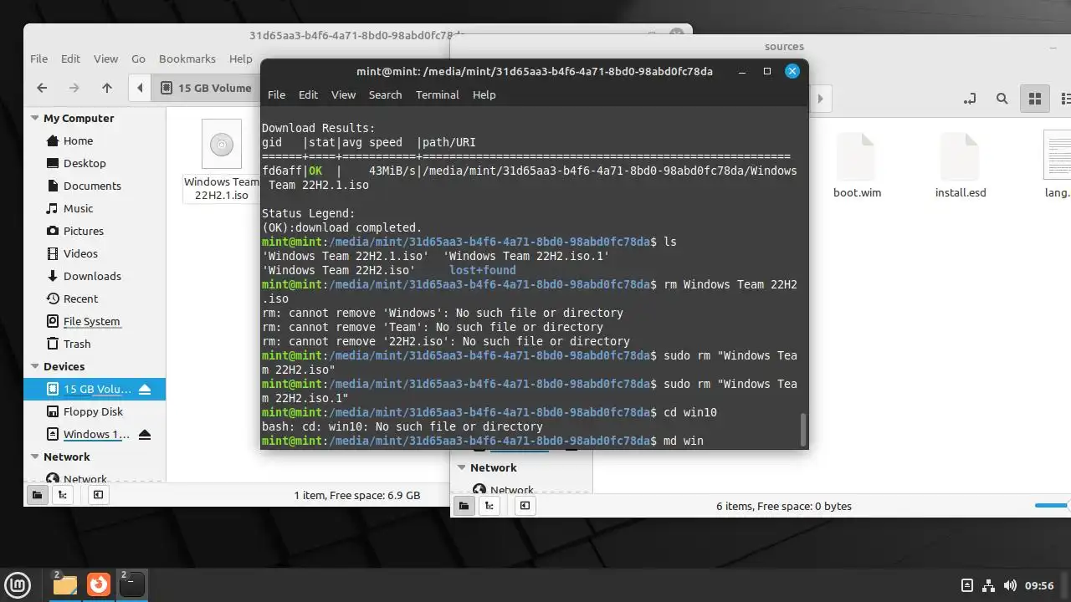The height and width of the screenshot is (602, 1071).
Task: Open the file manager Bookmarks menu
Action: (187, 59)
